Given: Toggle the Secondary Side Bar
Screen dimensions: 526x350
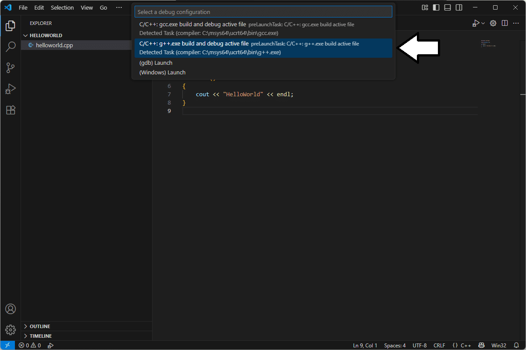Looking at the screenshot, I should pos(458,7).
